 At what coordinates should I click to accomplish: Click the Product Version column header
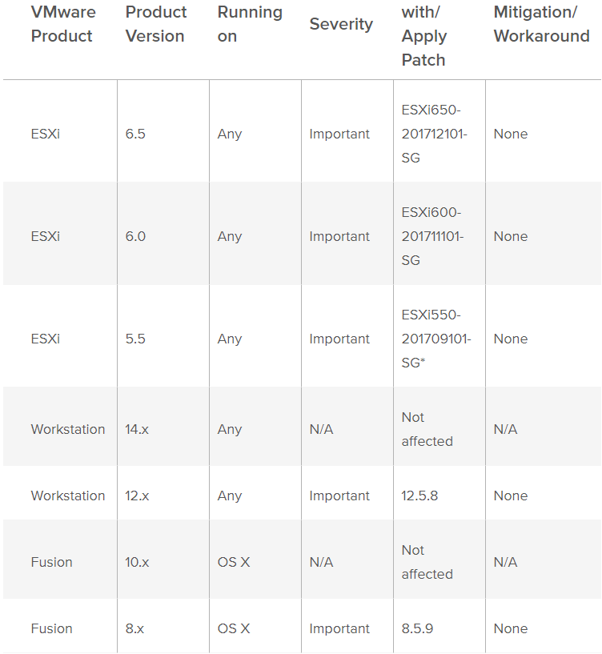156,24
